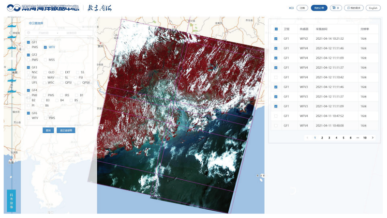387x218 pixels.
Task: Click the 查询 query button
Action: [48, 130]
